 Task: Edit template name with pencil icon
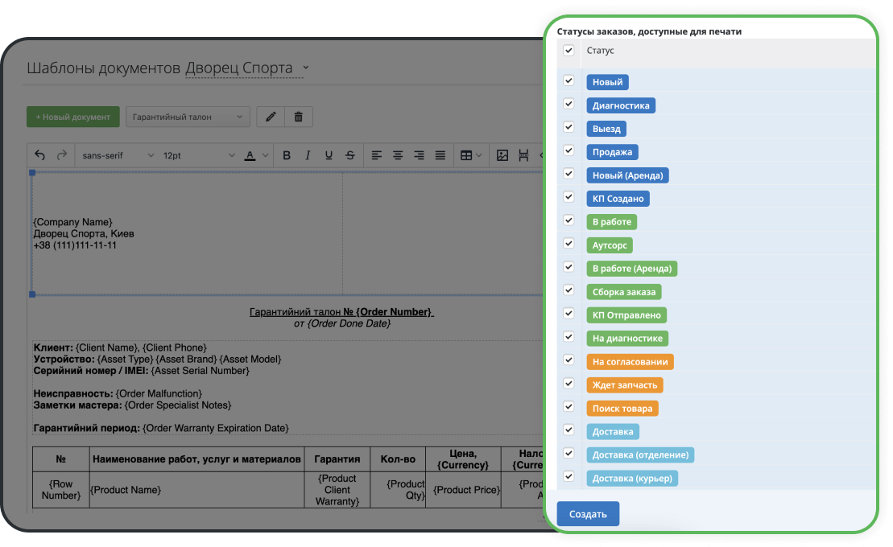pos(271,117)
